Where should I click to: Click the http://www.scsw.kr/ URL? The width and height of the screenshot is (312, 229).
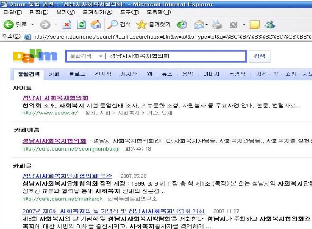pos(50,113)
